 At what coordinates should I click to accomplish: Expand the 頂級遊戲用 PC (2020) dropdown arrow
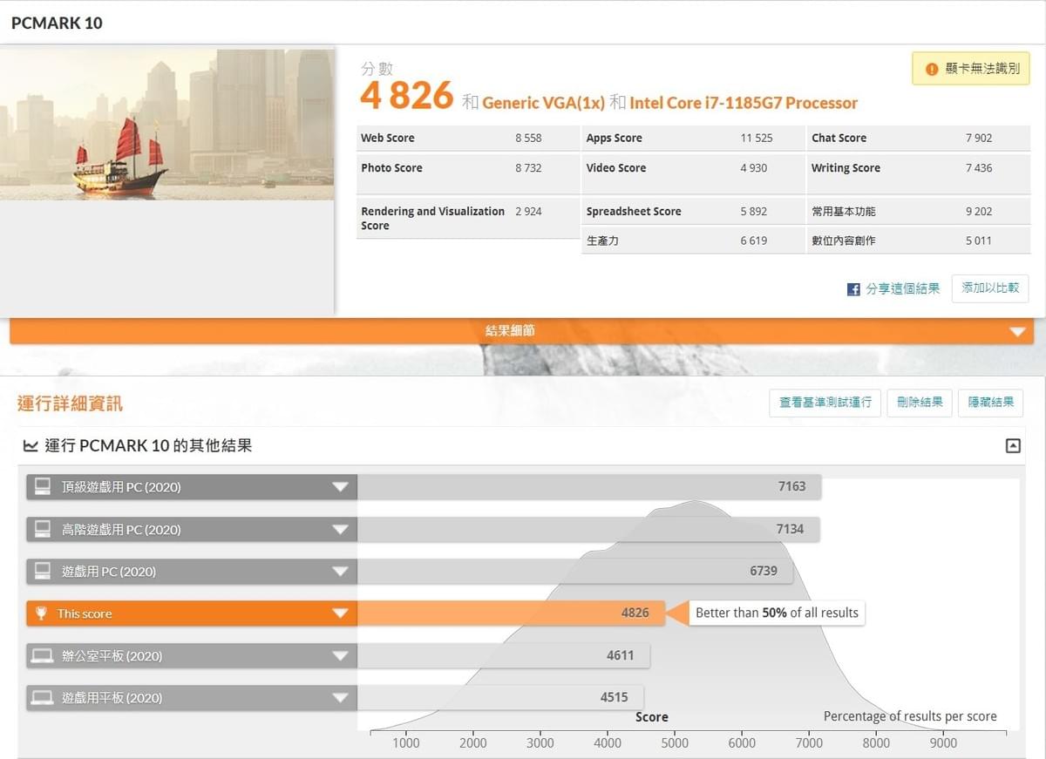tap(340, 487)
